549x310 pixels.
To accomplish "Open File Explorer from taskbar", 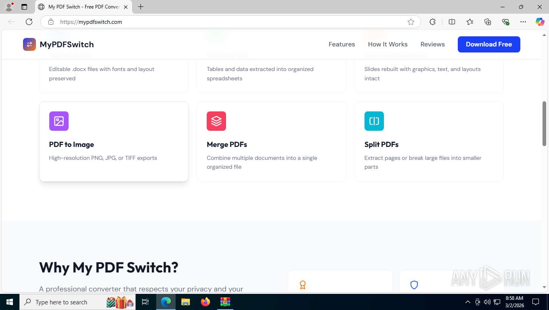I will point(185,302).
